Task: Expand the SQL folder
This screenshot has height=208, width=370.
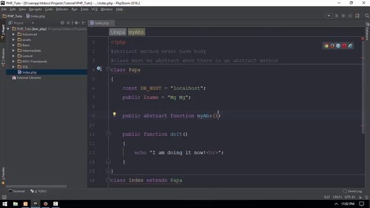Action: (x=13, y=67)
